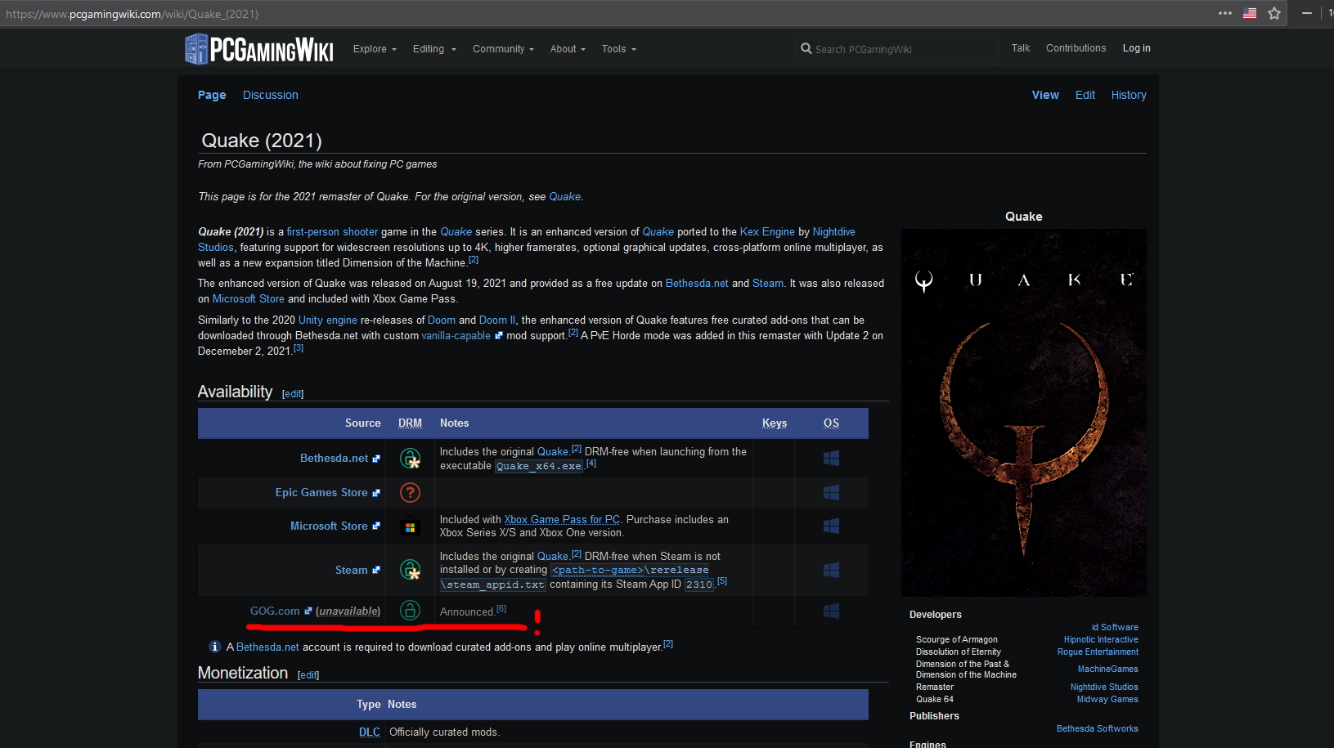1334x748 pixels.
Task: Expand the Editing dropdown menu
Action: click(x=434, y=49)
